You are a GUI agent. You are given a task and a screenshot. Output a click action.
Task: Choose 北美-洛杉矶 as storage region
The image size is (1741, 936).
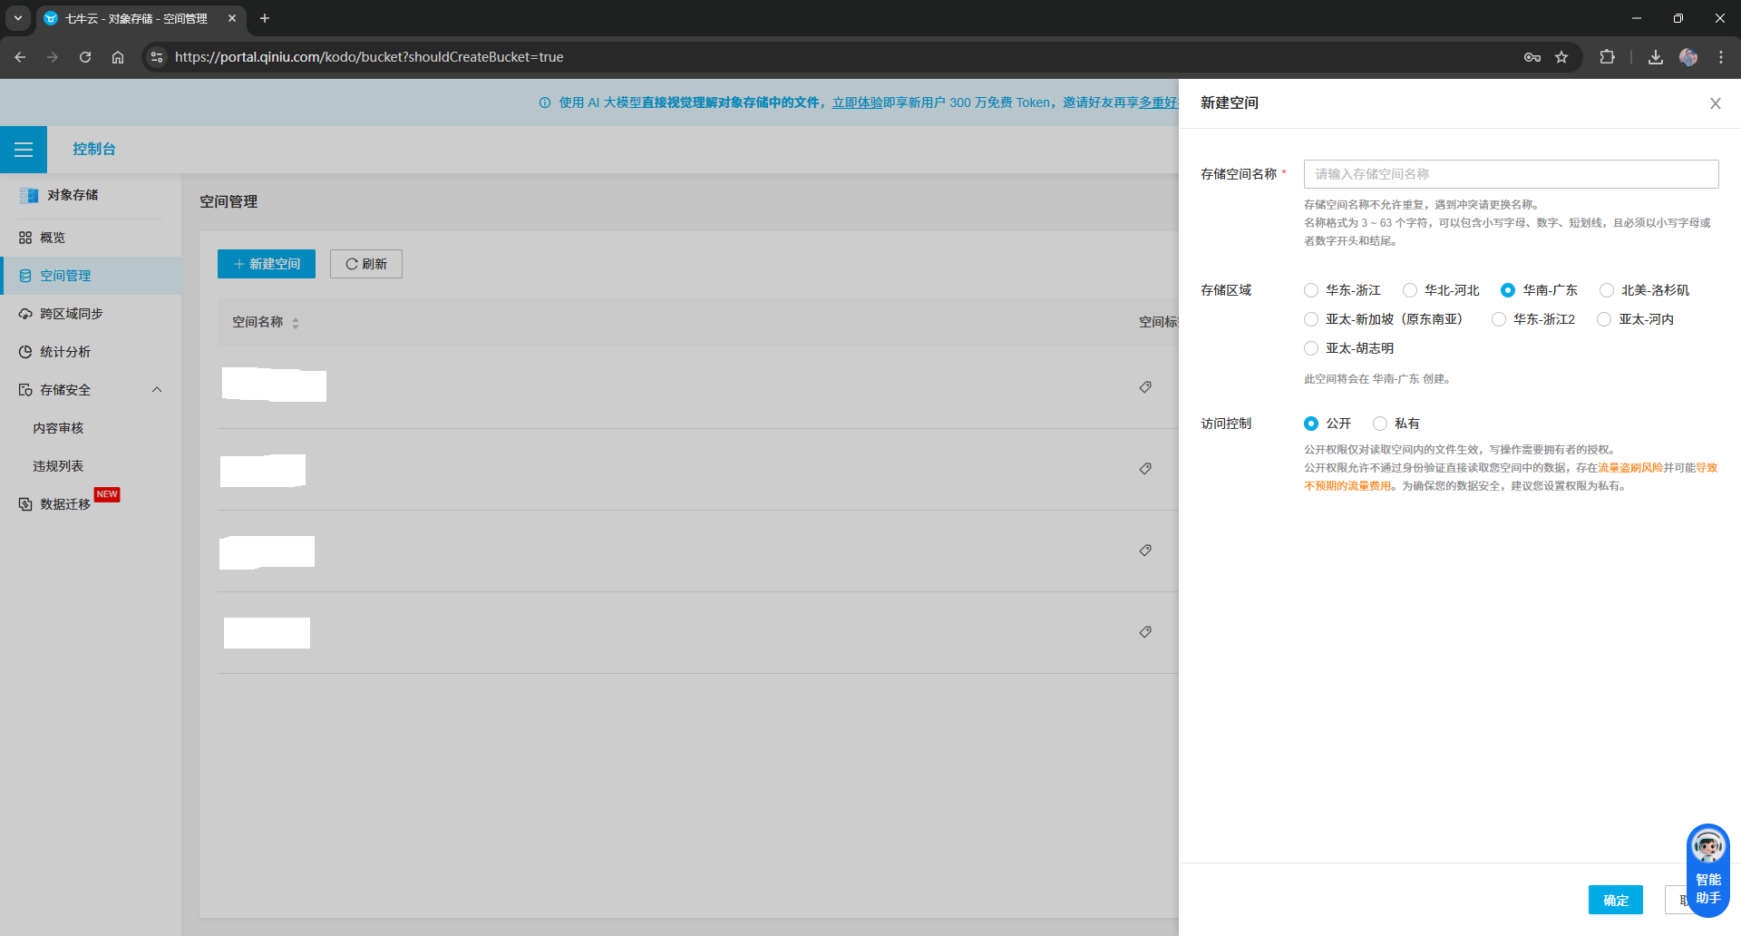click(1607, 290)
